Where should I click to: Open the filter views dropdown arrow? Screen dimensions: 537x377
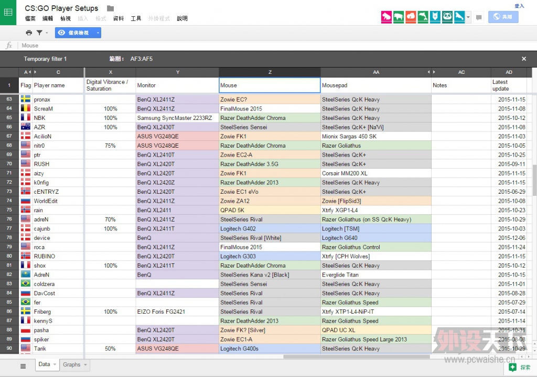47,33
